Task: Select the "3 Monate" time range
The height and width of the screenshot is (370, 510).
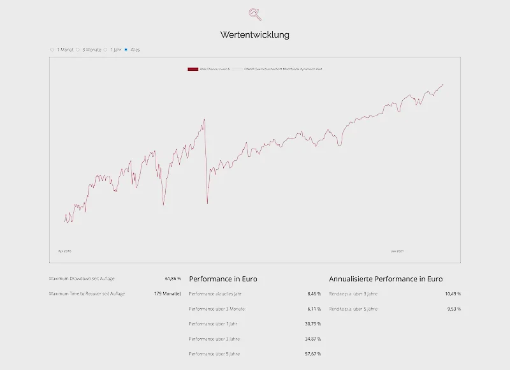Action: coord(78,49)
